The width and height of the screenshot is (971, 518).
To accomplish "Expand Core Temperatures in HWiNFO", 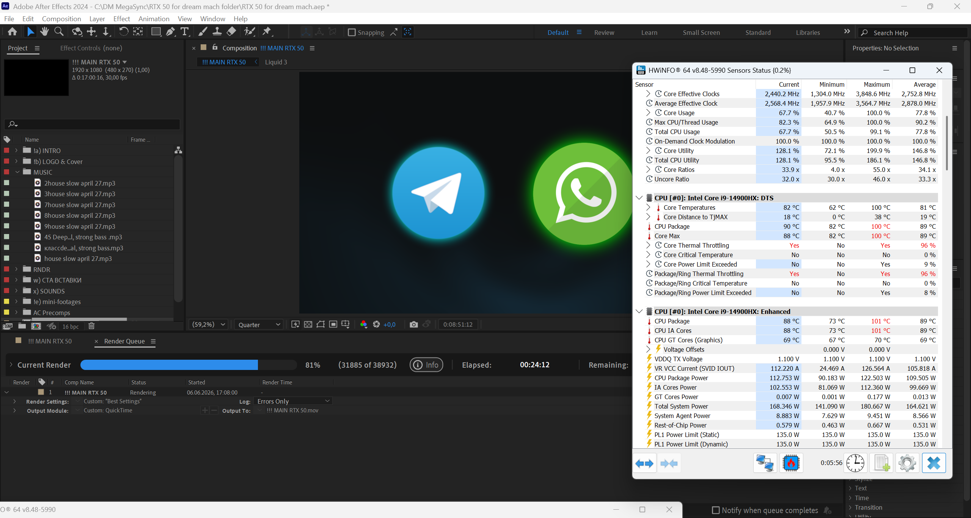I will coord(648,208).
